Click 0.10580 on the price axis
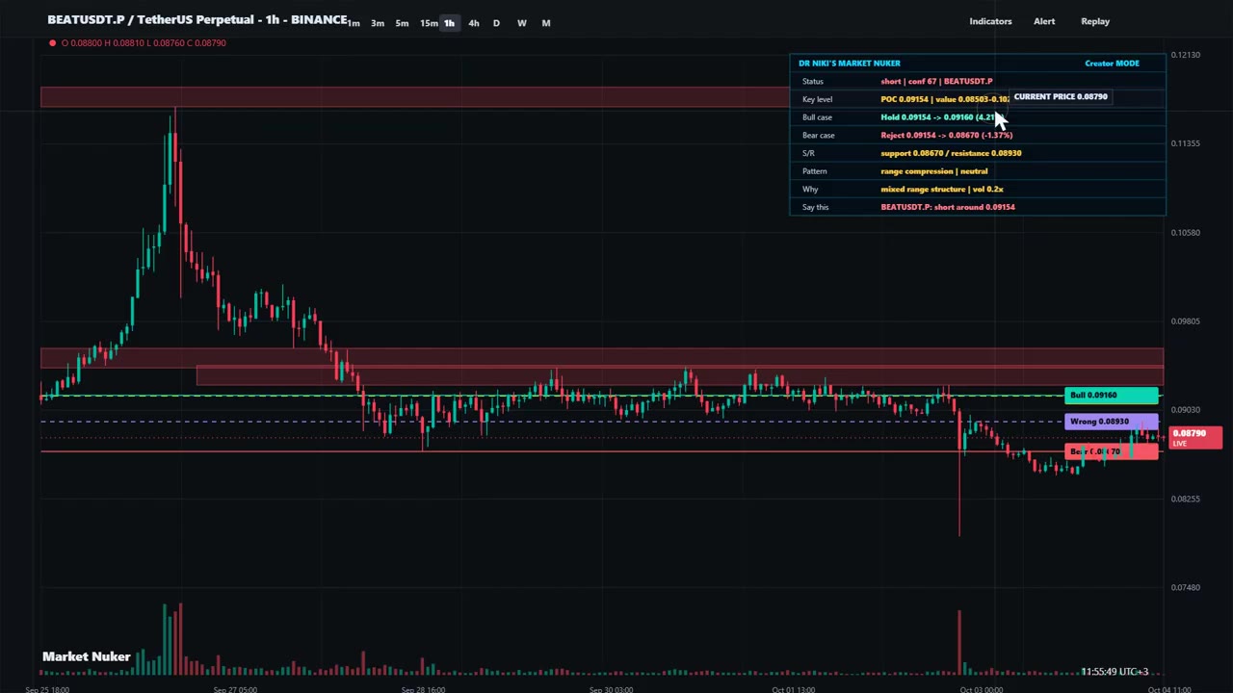This screenshot has width=1233, height=693. 1186,232
